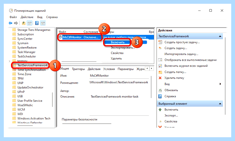Select the TextServicesFramework folder in the tree
Image resolution: width=235 pixels, height=141 pixels.
[x=33, y=65]
